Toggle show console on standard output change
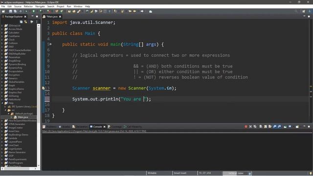Image resolution: width=313 pixels, height=176 pixels. coord(275,127)
